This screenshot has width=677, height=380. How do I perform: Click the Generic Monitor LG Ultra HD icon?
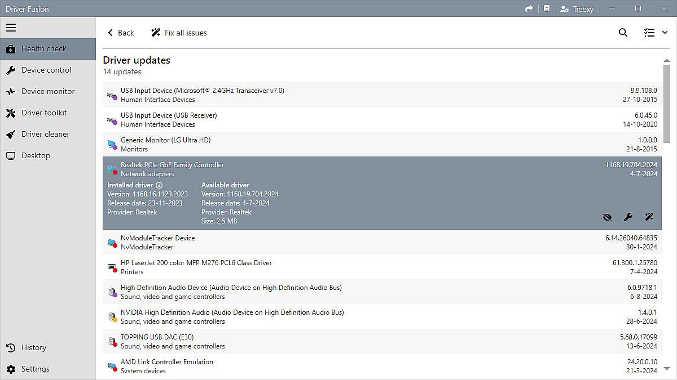(x=112, y=145)
